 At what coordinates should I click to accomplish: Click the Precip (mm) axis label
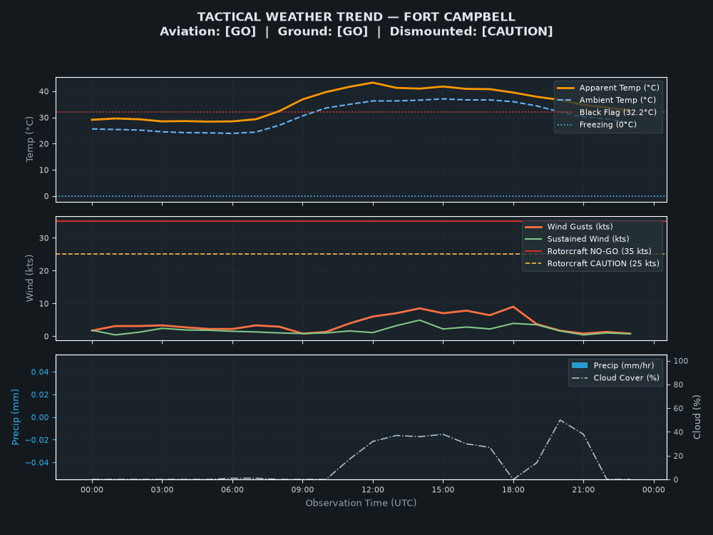[15, 417]
